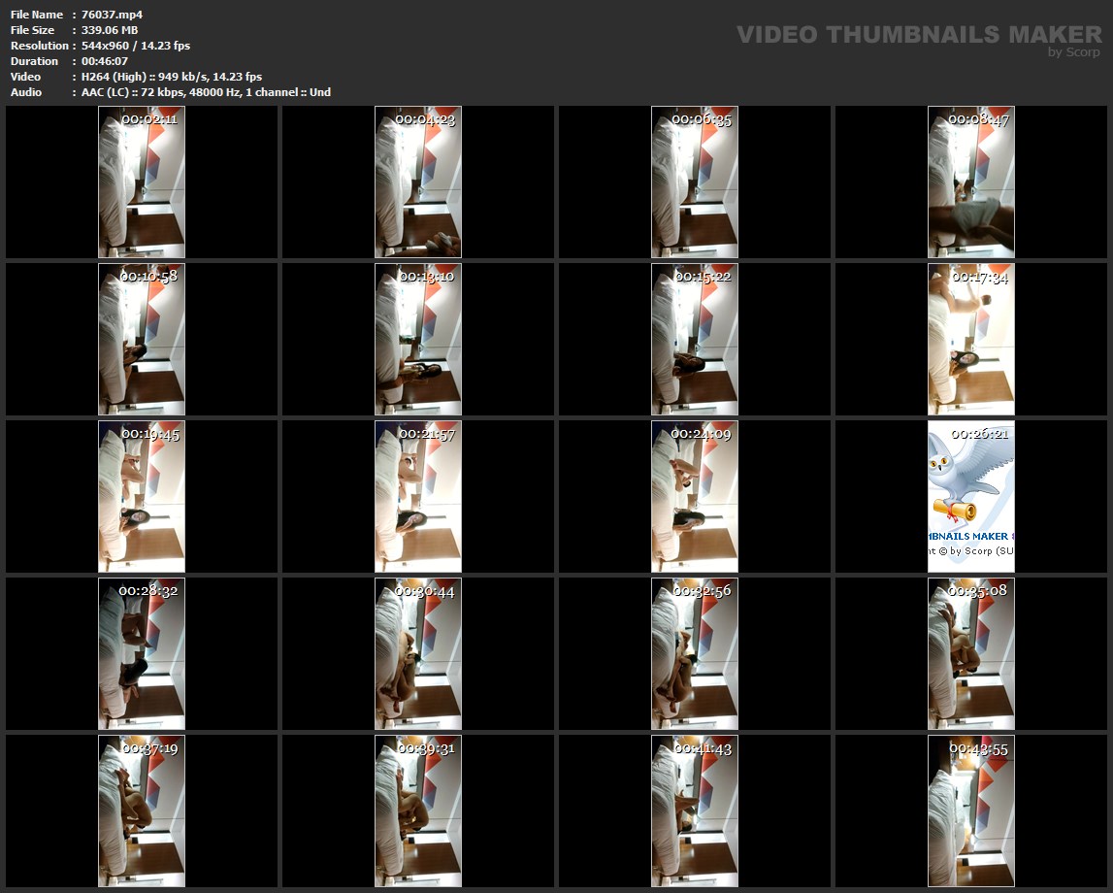Click the thumbnail timestamped 00:02:11
Screen dimensions: 1113x893
coord(142,182)
